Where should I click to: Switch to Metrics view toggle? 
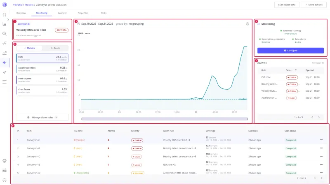click(29, 48)
